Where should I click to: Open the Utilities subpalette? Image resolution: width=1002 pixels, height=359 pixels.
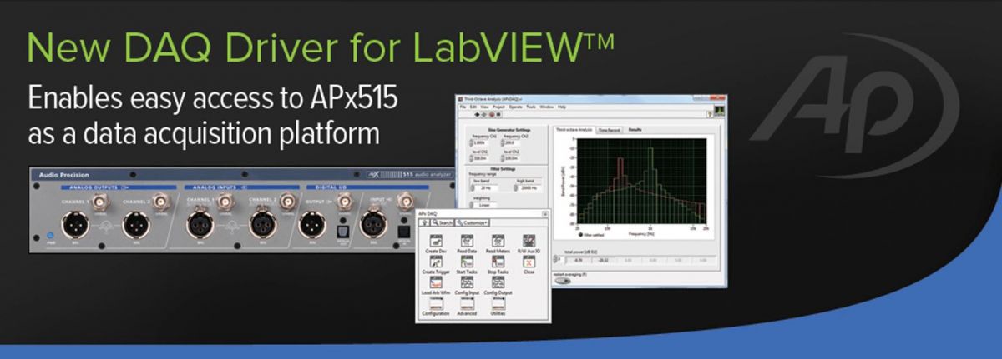[498, 303]
